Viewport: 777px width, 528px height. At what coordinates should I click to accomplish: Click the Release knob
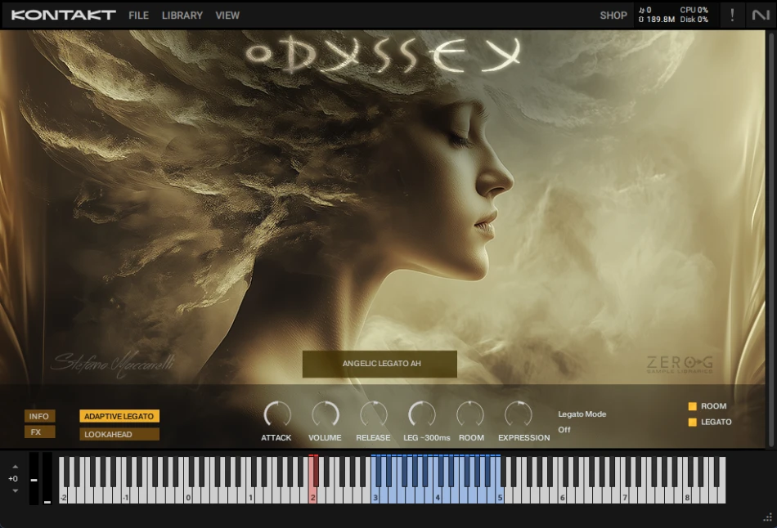tap(373, 414)
